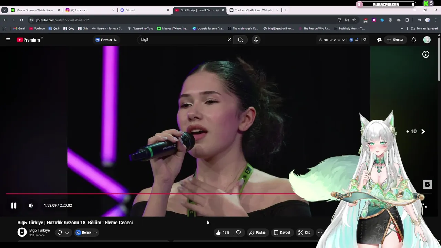Viewport: 441px width, 248px height.
Task: Dislike the video with thumbs down
Action: click(238, 232)
